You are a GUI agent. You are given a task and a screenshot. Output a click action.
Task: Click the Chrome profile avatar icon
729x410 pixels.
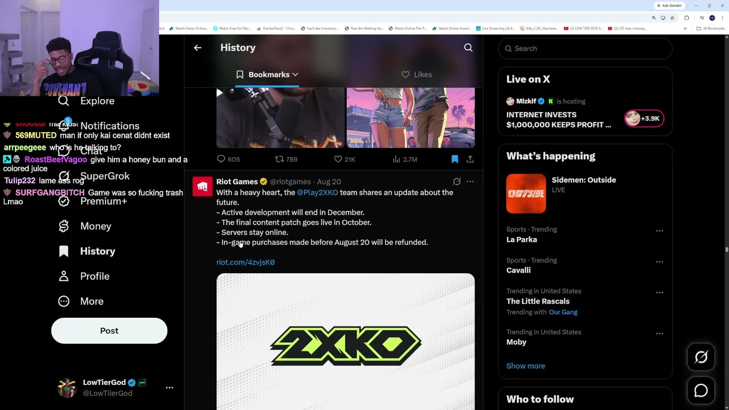tap(712, 18)
